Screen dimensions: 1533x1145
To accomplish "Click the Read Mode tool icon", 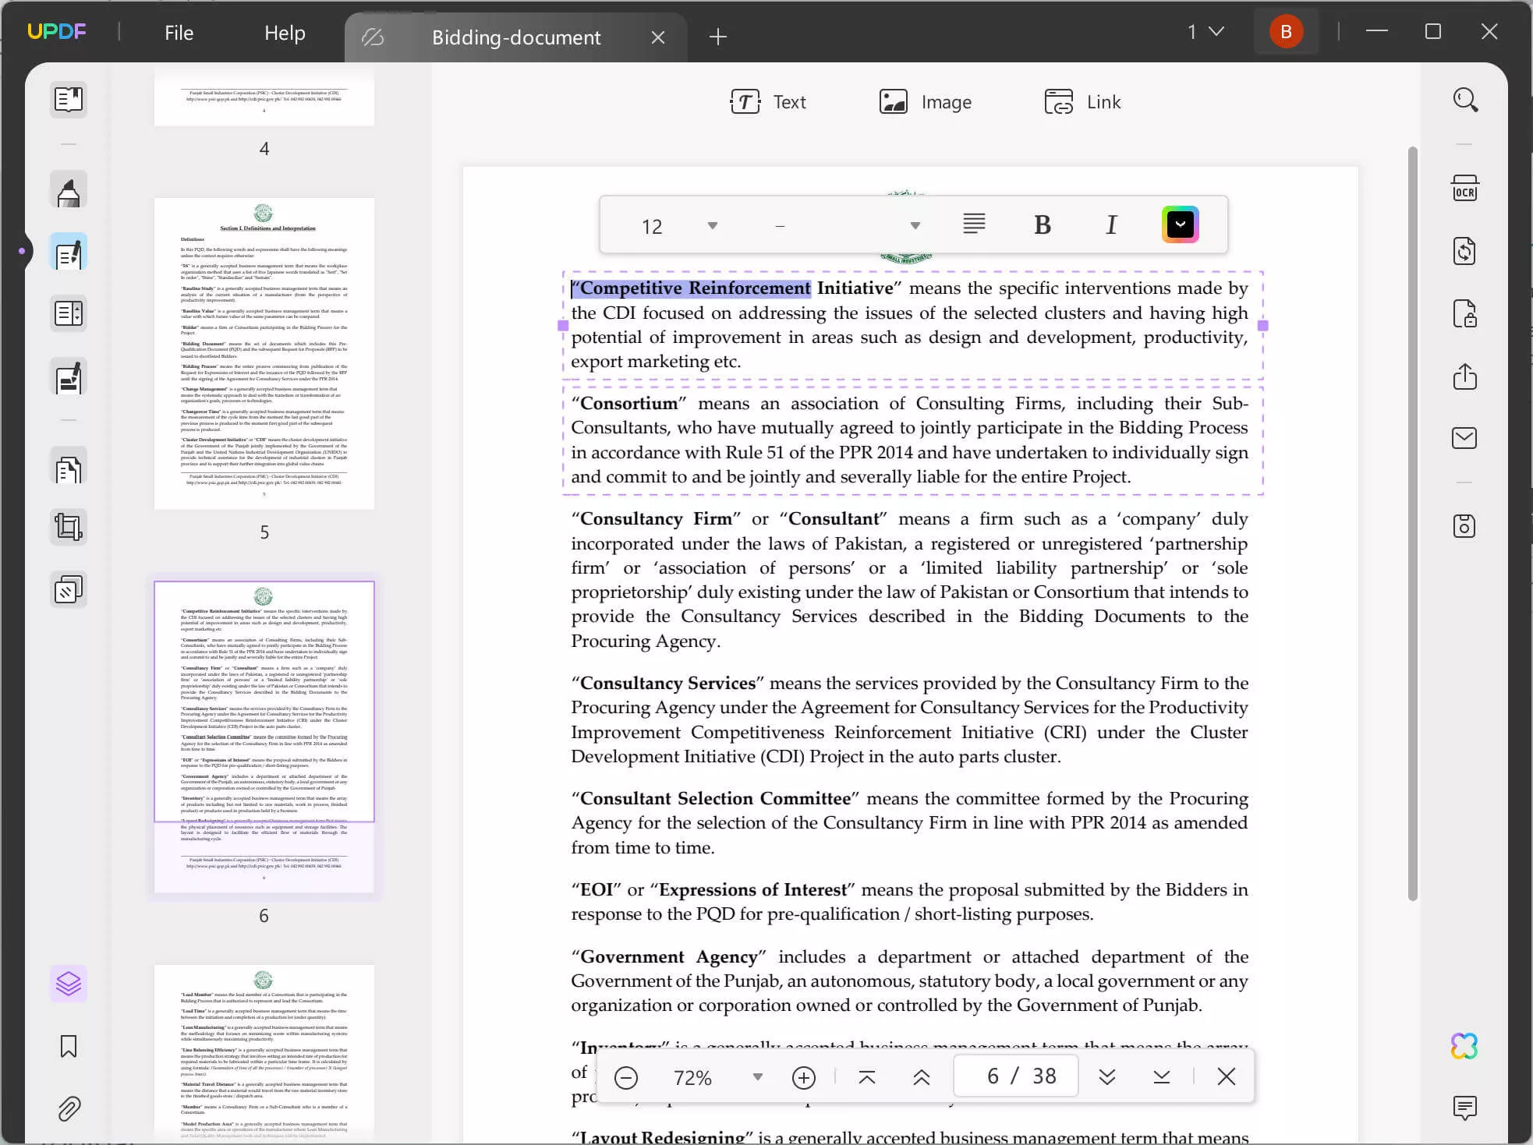I will click(x=67, y=100).
